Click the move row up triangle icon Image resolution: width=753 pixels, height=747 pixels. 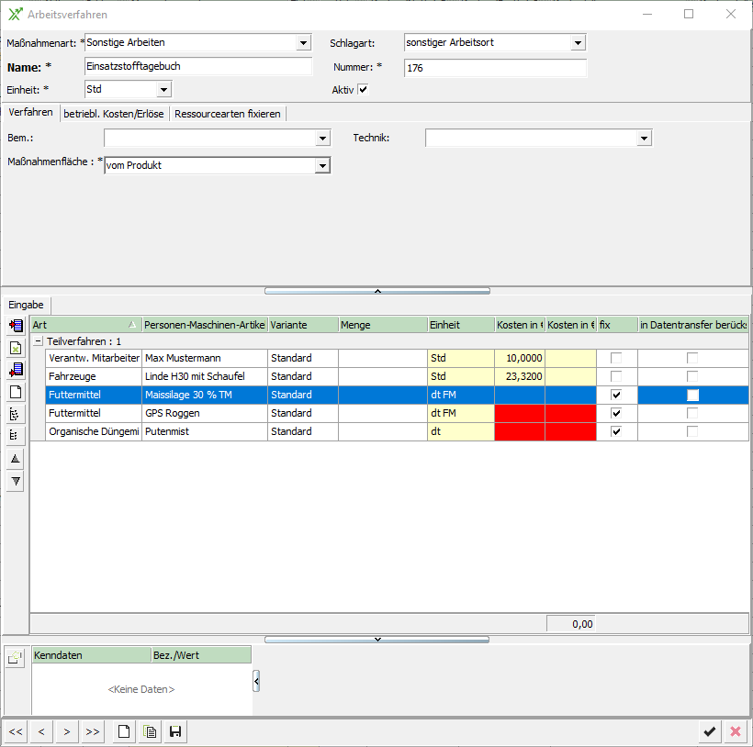[15, 459]
